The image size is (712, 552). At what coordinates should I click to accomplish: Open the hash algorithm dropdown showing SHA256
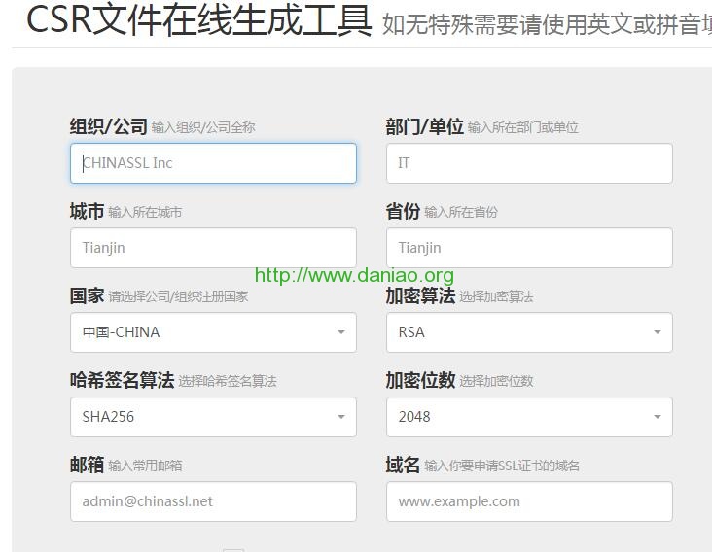[x=213, y=417]
